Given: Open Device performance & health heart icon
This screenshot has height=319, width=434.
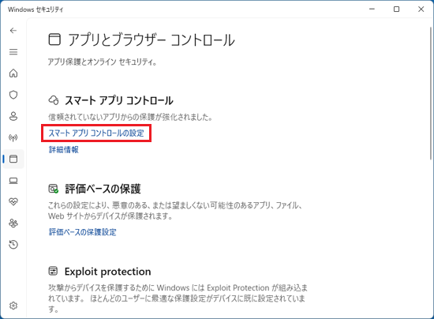Looking at the screenshot, I should tap(13, 201).
